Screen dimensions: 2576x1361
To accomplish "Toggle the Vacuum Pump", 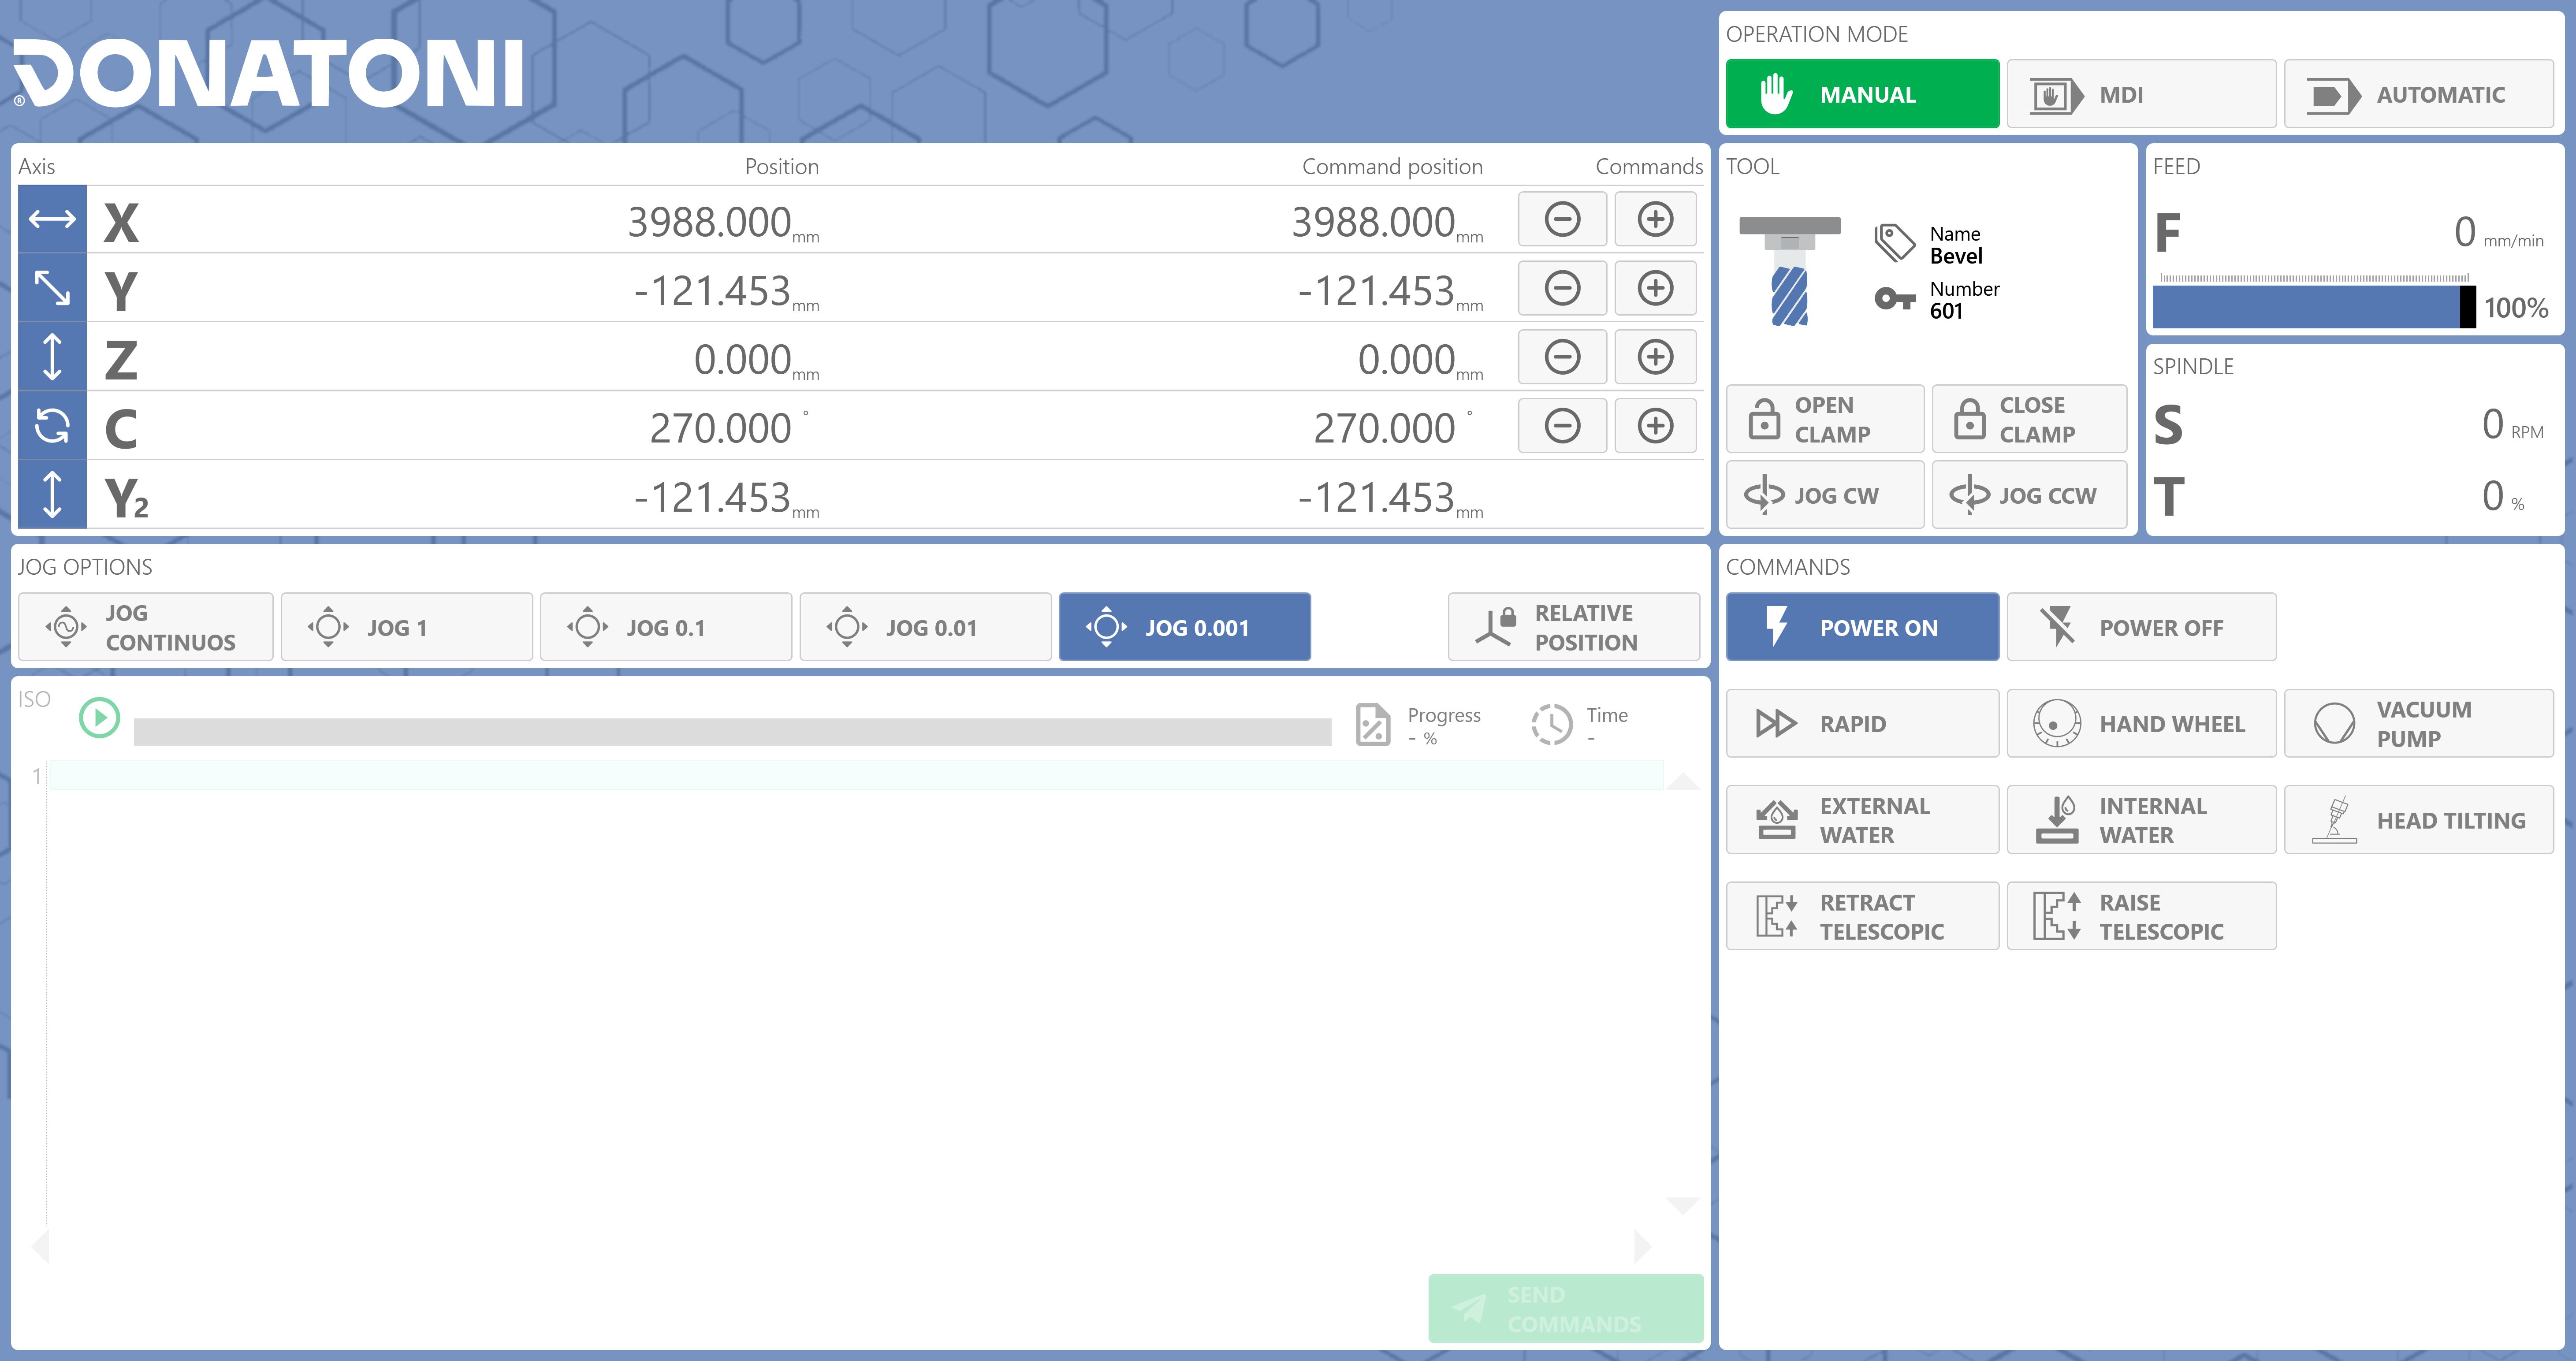I will (x=2418, y=723).
